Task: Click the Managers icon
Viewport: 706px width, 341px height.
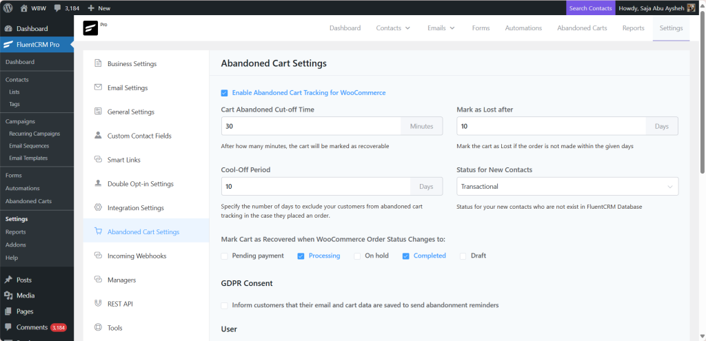Action: [98, 280]
